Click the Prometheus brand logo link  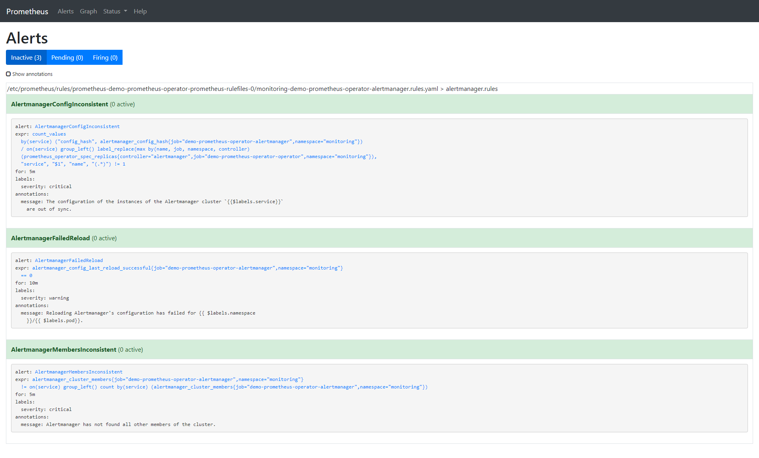point(27,11)
